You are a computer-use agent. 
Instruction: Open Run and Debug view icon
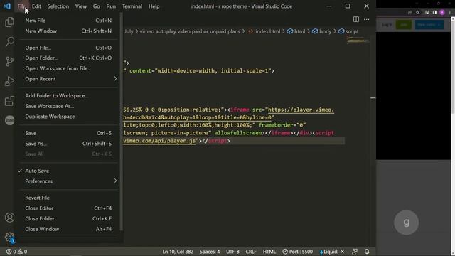[9, 81]
